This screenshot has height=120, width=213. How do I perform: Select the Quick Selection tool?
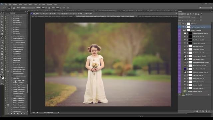pyautogui.click(x=2, y=25)
